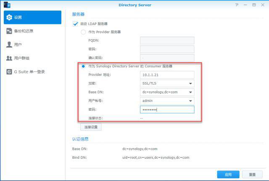The height and width of the screenshot is (181, 269).
Task: Click the 连接状态 label
Action: point(95,118)
